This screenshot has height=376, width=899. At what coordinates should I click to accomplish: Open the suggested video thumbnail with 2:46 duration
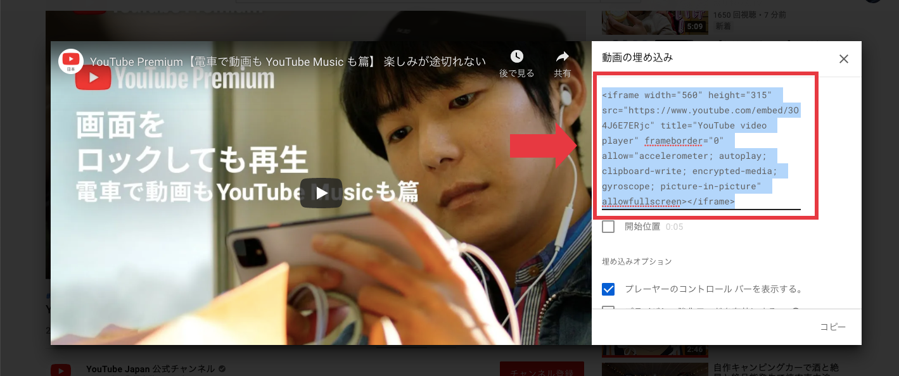[x=654, y=351]
